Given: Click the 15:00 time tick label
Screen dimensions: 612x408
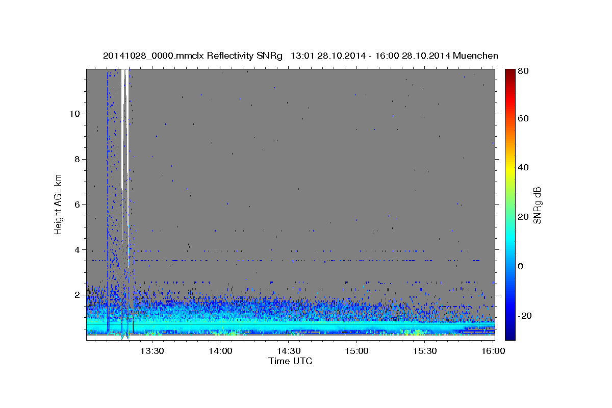Looking at the screenshot, I should click(356, 351).
